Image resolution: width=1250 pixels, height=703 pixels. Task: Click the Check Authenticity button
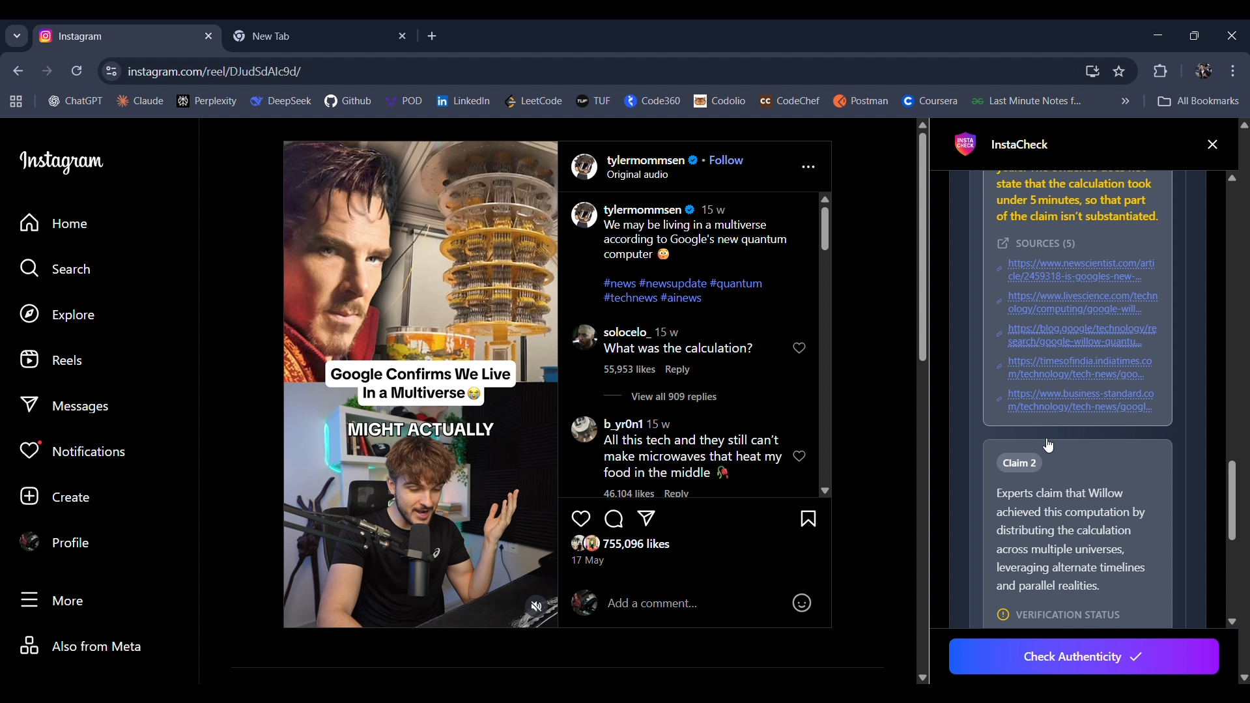(x=1083, y=657)
